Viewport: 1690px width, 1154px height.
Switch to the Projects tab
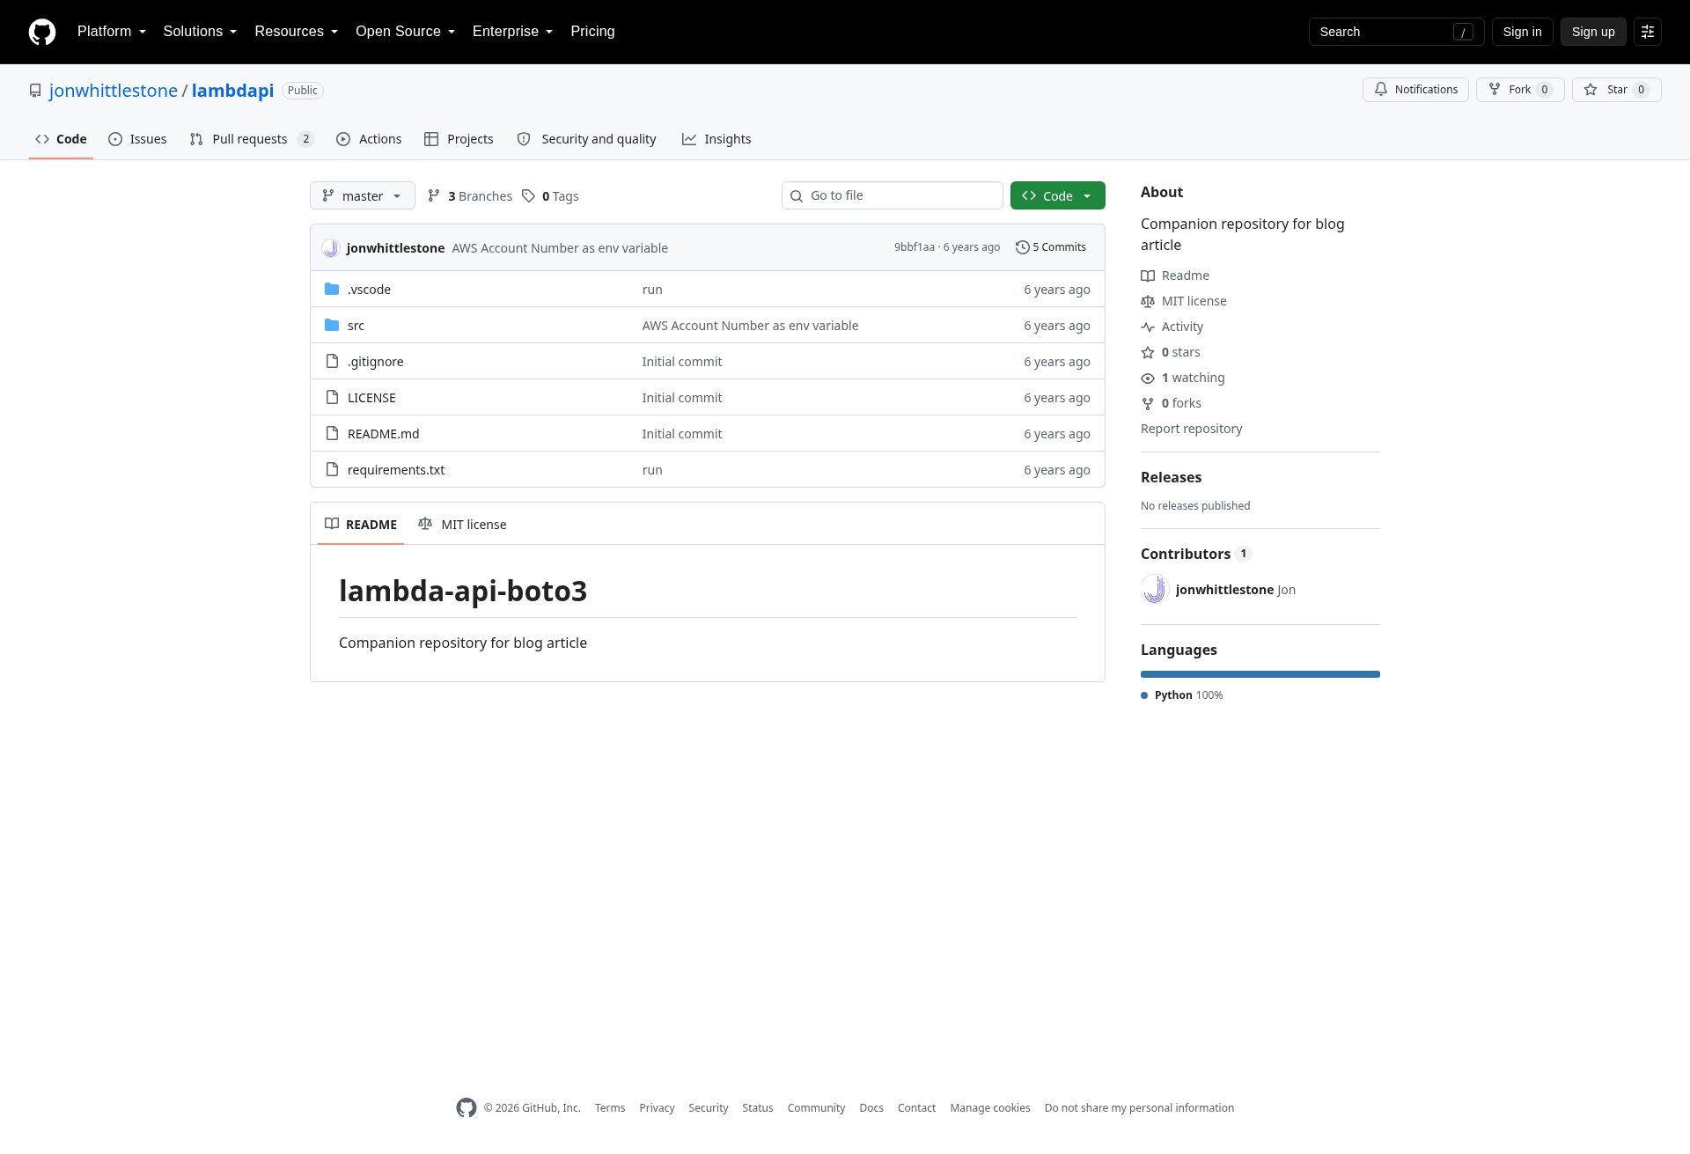point(459,139)
